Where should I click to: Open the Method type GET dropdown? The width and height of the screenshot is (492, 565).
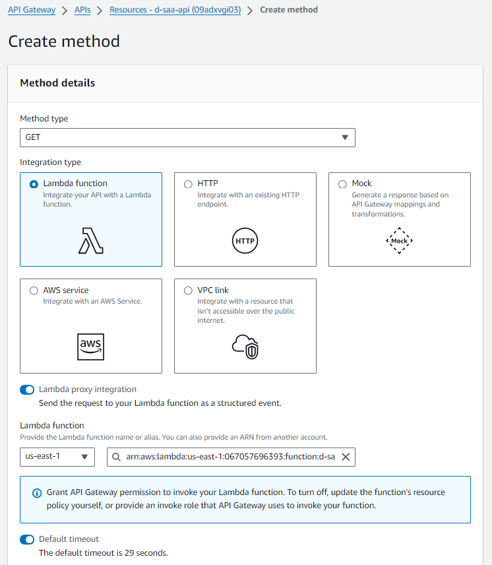187,137
